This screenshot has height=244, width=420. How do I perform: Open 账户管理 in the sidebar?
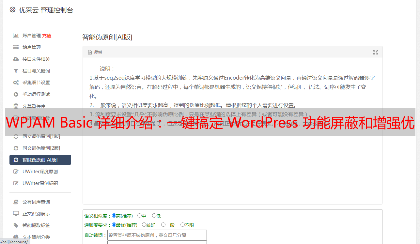point(32,36)
